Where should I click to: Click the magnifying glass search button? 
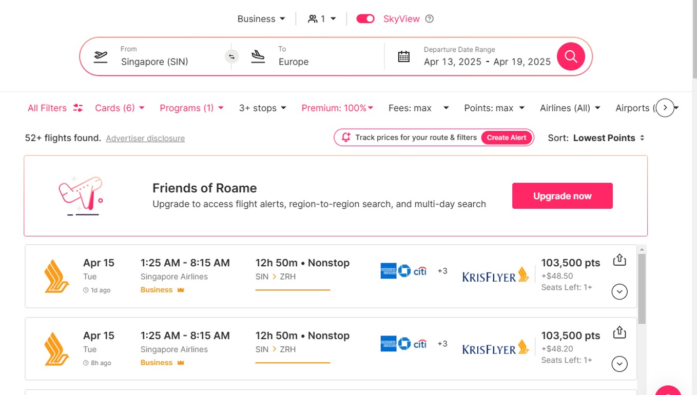pyautogui.click(x=571, y=56)
